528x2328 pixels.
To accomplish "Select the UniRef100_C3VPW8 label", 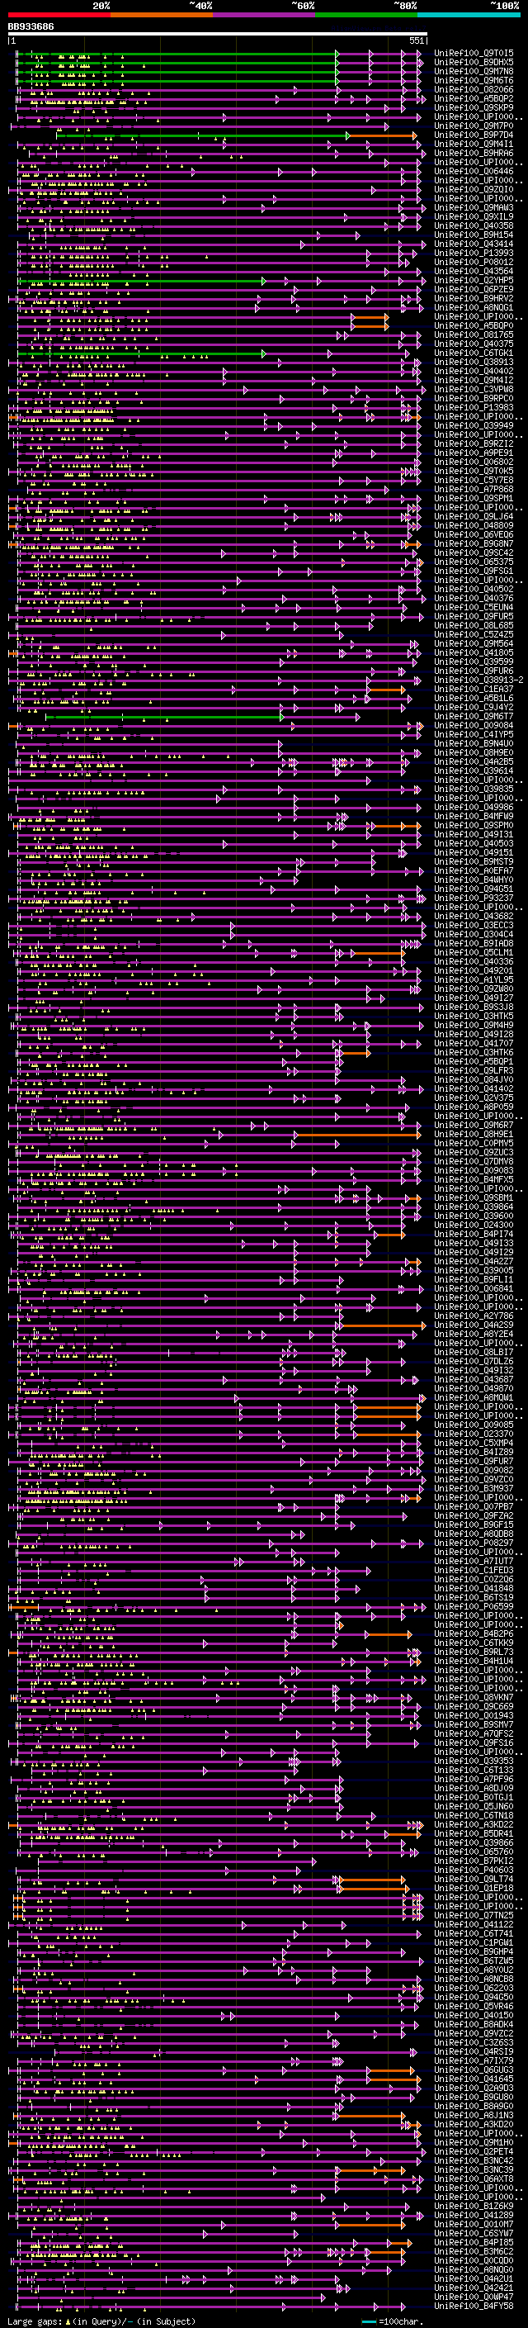I will point(473,390).
